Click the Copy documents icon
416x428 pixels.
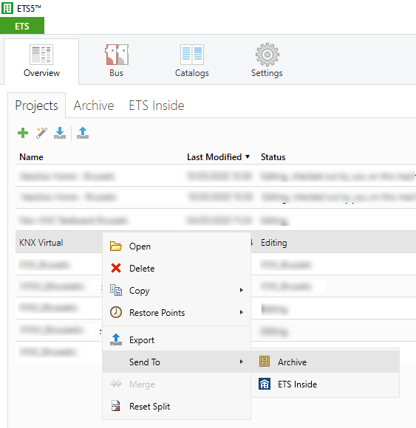(116, 290)
